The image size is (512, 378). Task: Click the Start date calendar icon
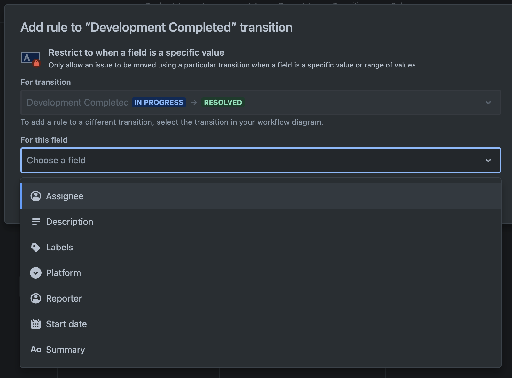tap(36, 324)
